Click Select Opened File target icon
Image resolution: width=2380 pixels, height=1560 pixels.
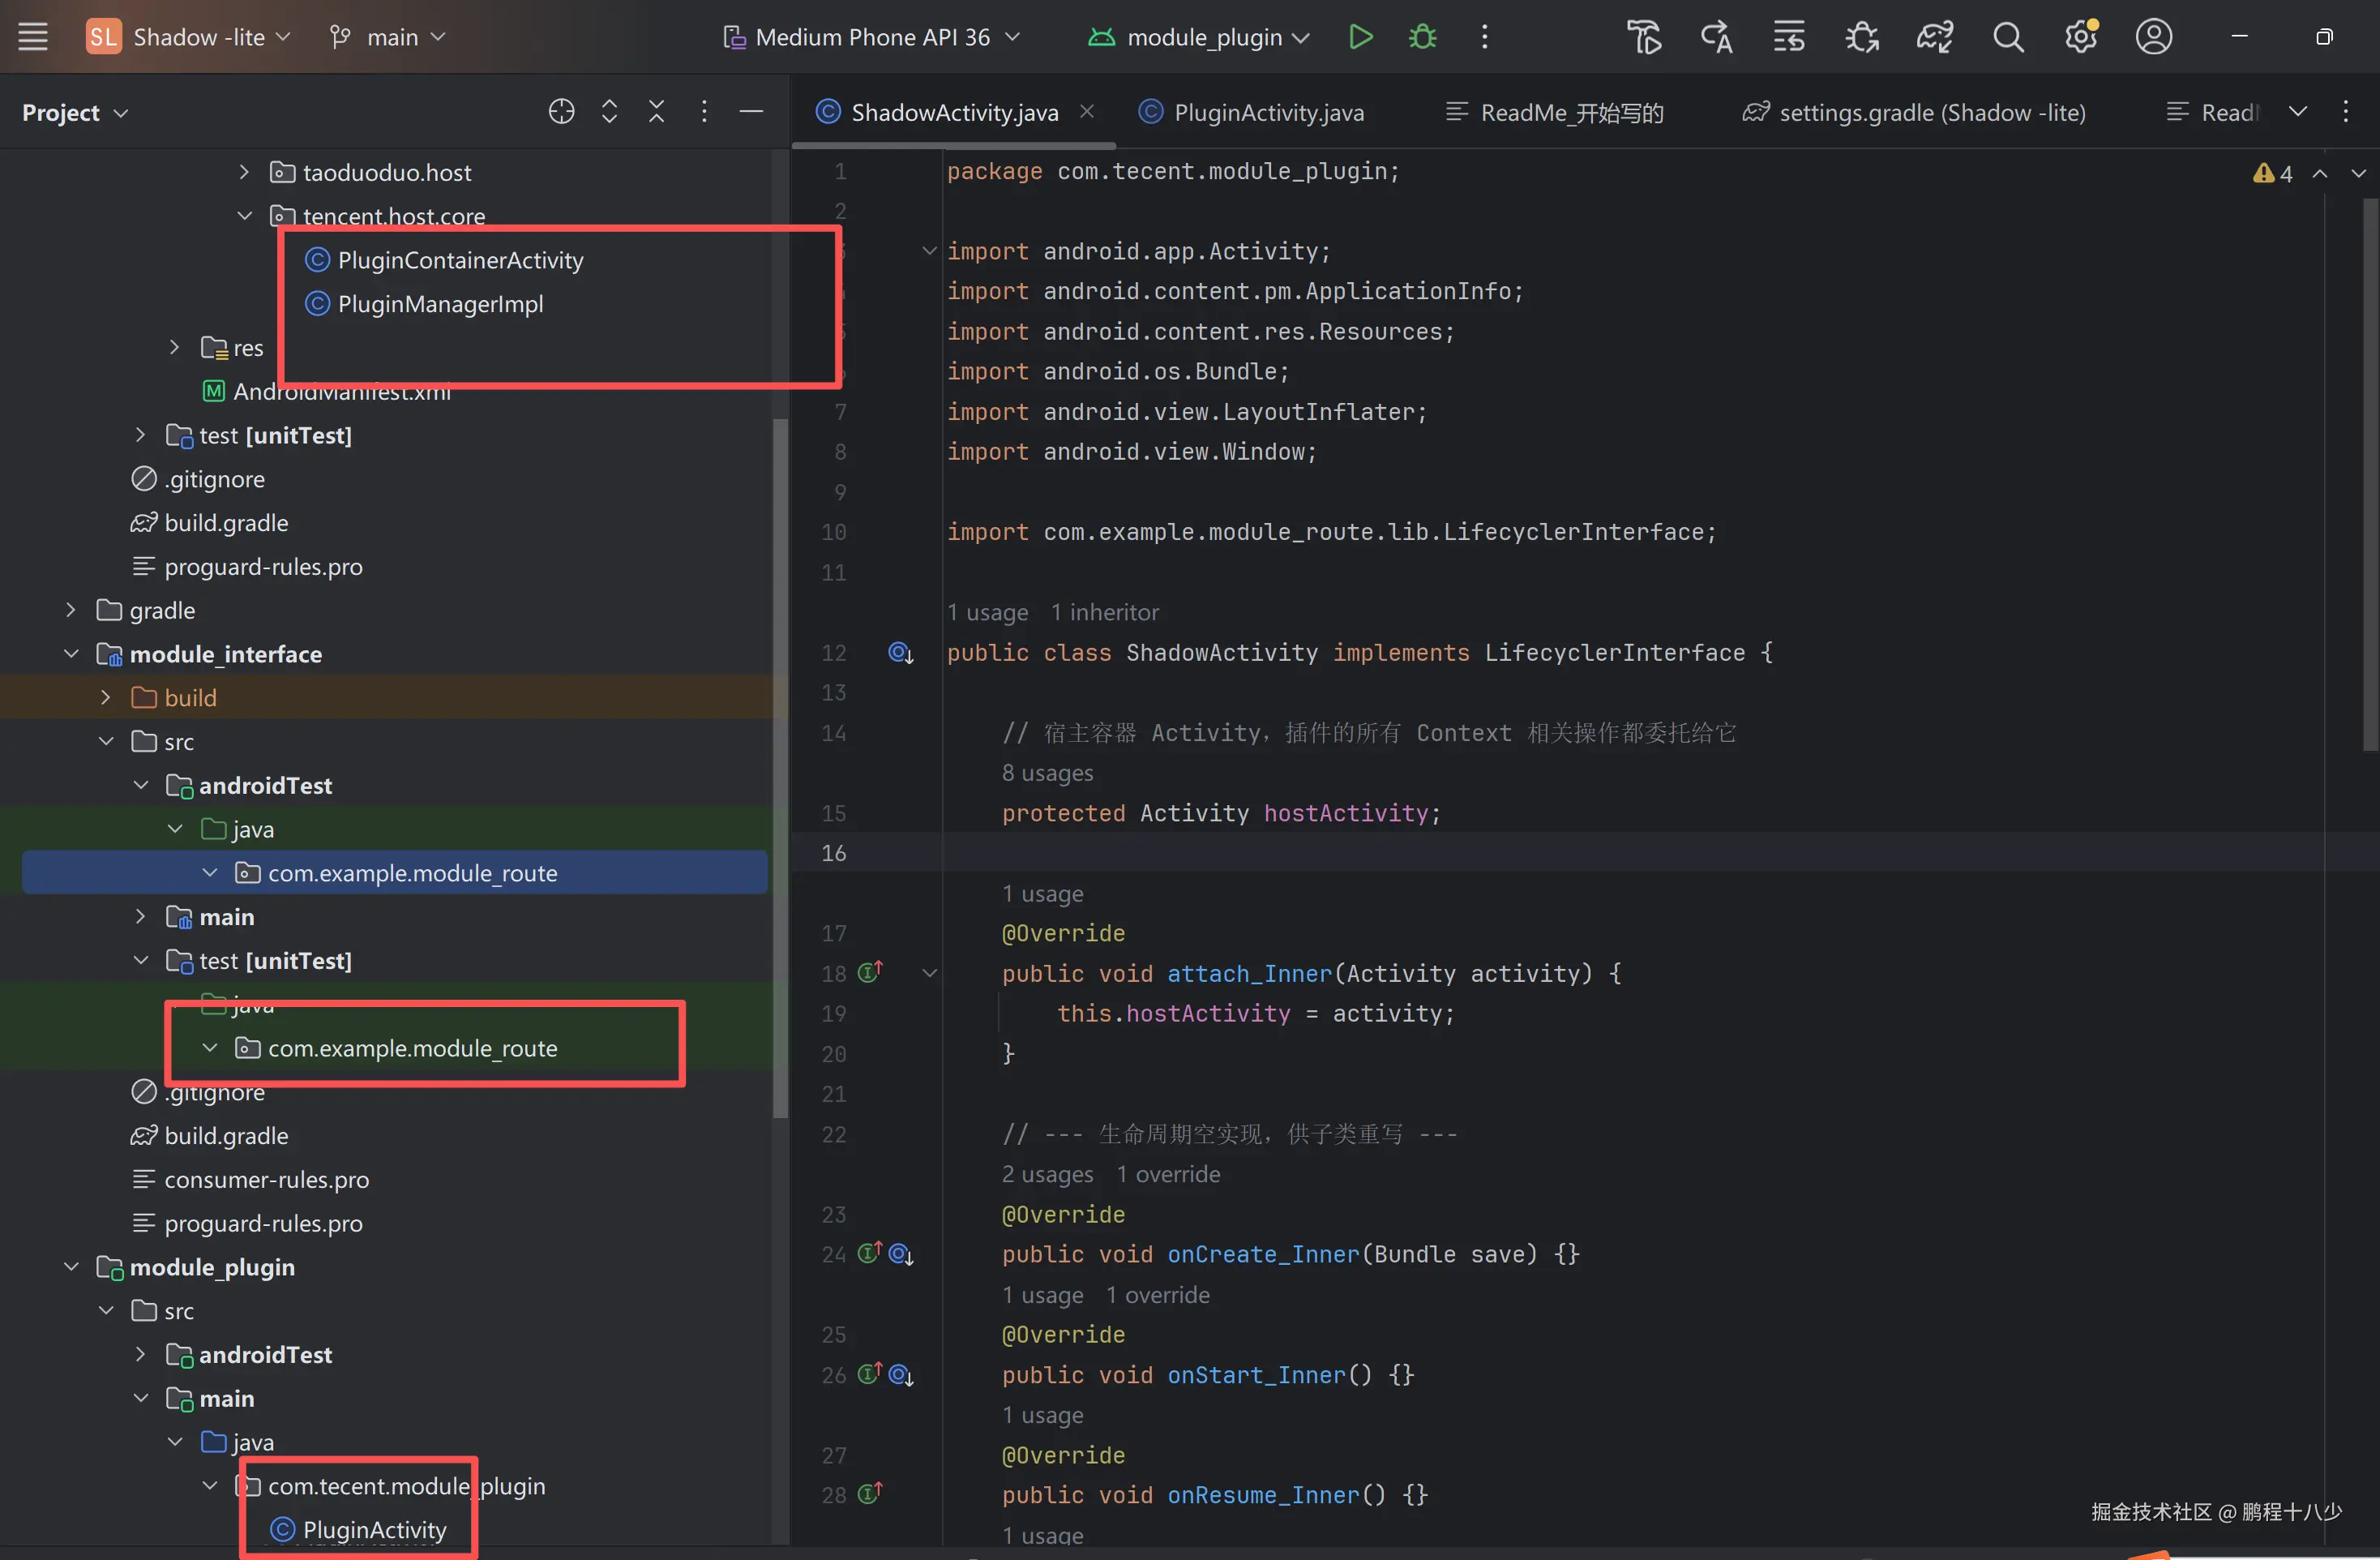tap(561, 112)
